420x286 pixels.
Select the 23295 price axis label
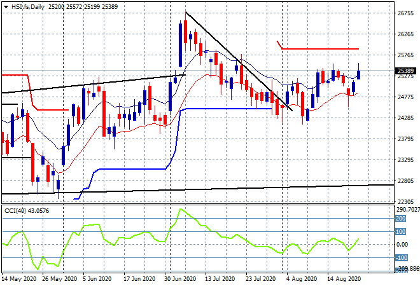(405, 160)
